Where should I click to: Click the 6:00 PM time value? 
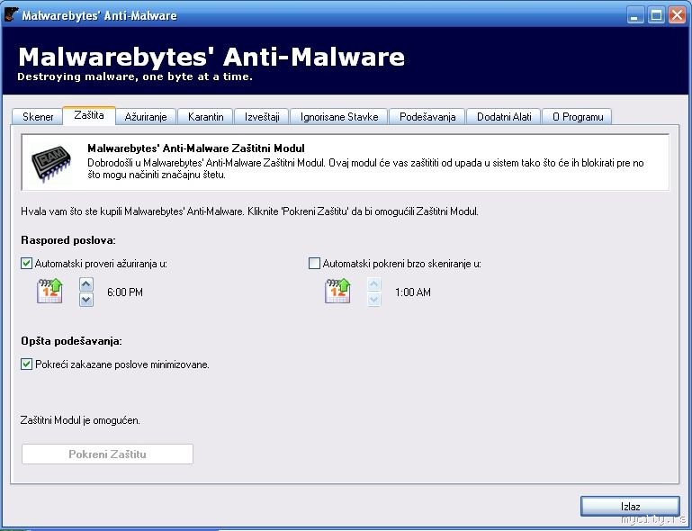coord(125,292)
